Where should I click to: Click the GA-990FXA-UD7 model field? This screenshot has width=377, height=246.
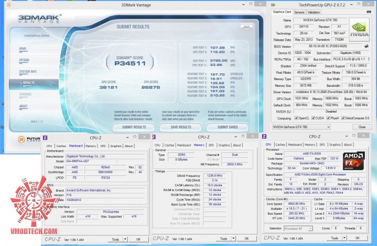tap(91, 161)
